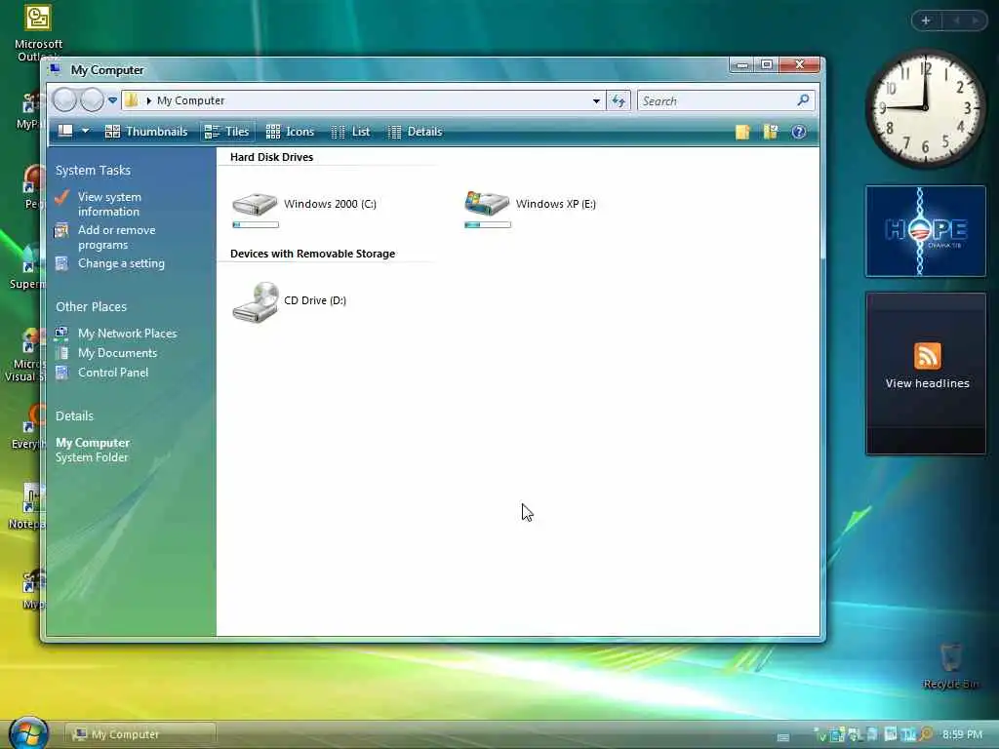Click Change a setting link

tap(121, 263)
